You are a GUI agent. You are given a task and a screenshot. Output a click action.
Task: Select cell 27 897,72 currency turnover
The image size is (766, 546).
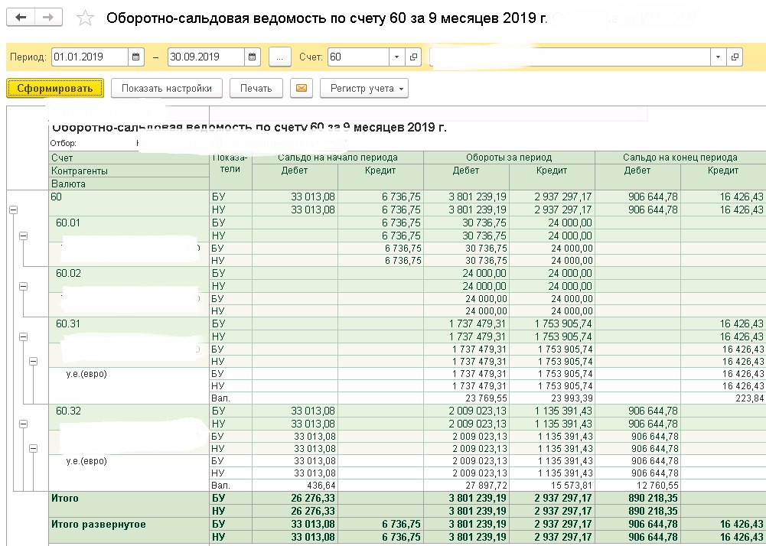[467, 486]
